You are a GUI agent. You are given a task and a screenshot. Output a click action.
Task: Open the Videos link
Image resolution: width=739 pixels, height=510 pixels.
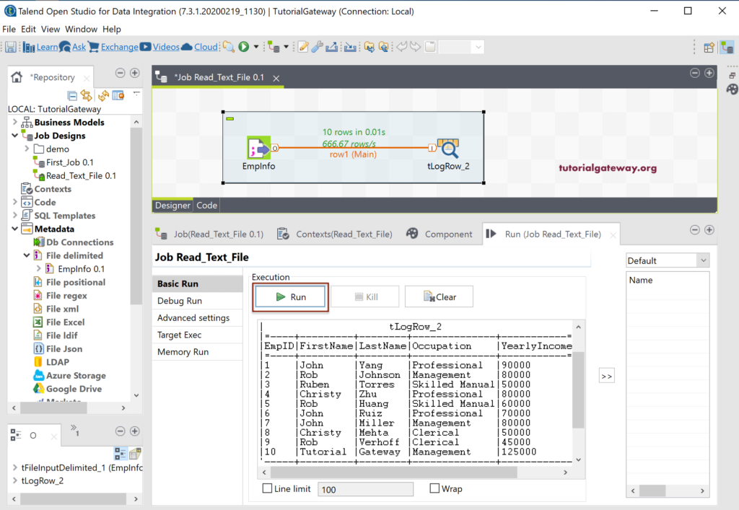166,47
